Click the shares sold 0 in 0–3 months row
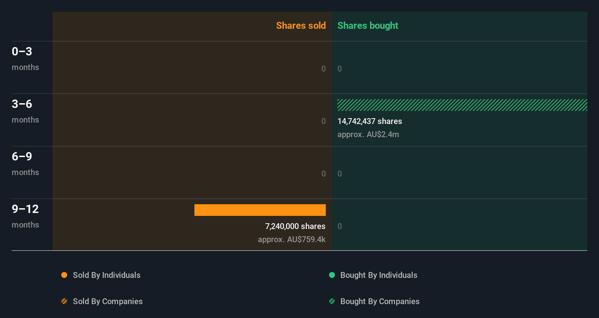The image size is (599, 318). click(324, 69)
